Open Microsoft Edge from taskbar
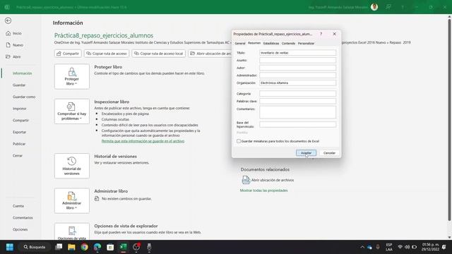This screenshot has height=254, width=452. (x=97, y=247)
